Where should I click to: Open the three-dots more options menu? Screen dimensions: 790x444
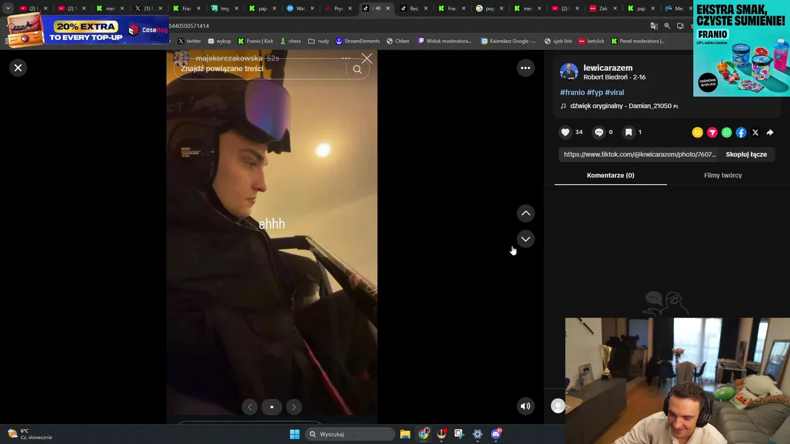(525, 68)
